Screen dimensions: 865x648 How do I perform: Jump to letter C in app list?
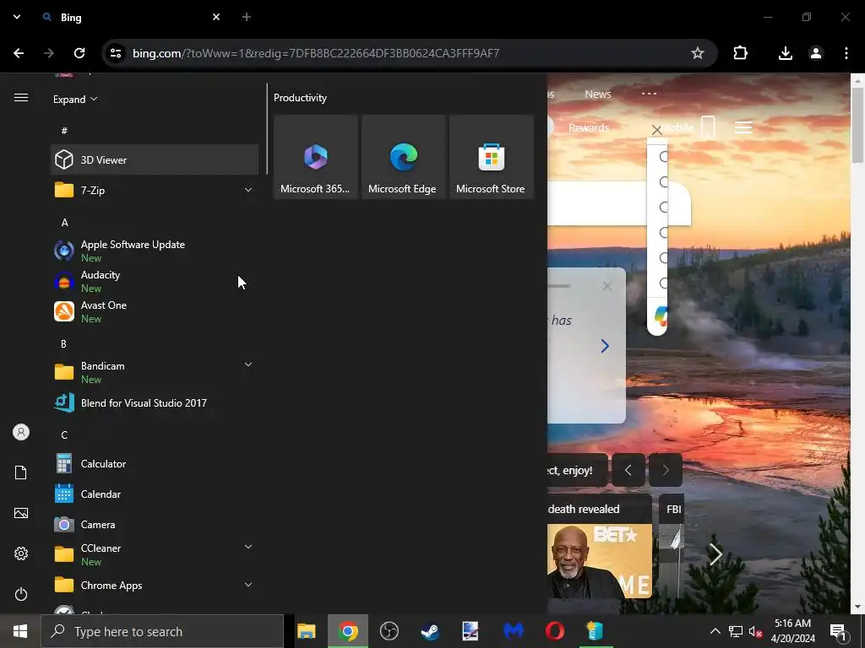pyautogui.click(x=64, y=435)
